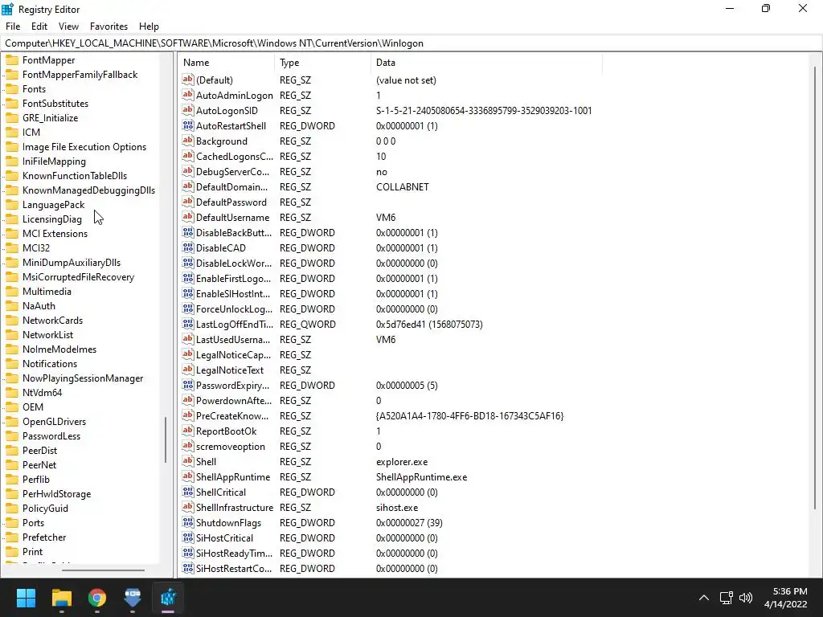823x617 pixels.
Task: Select the FontMapper folder icon
Action: click(12, 59)
